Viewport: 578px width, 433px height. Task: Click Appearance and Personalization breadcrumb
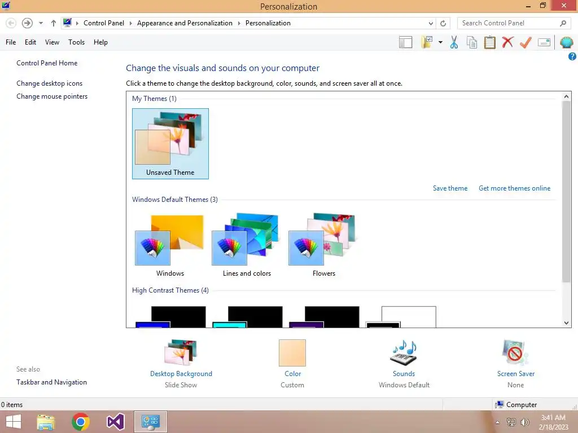pos(185,23)
